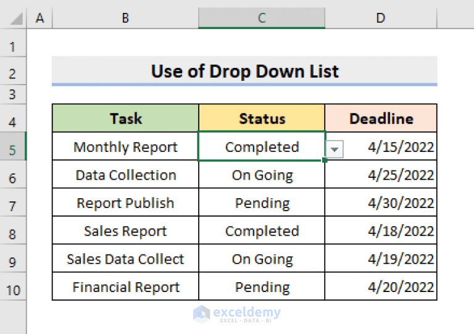Select Completed status for Sales Report
The width and height of the screenshot is (474, 334).
262,230
